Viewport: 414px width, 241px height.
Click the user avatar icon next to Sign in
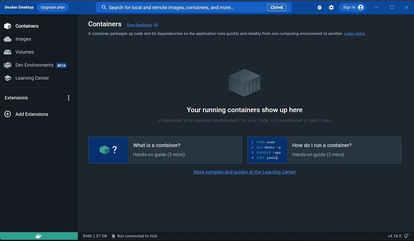tap(360, 7)
